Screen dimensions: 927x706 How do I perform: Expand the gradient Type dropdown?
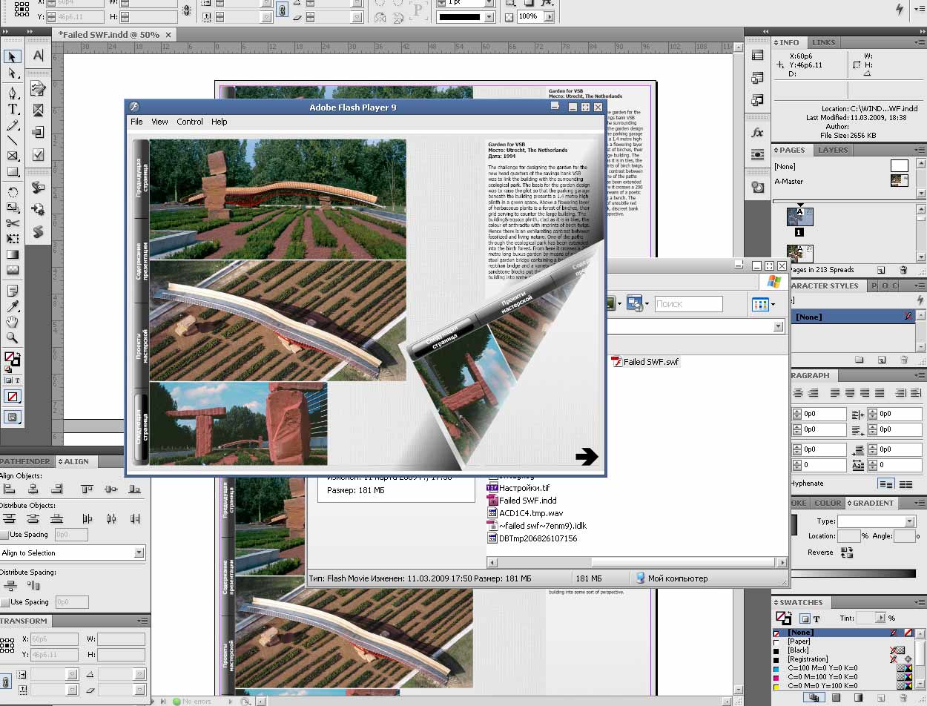(x=909, y=521)
